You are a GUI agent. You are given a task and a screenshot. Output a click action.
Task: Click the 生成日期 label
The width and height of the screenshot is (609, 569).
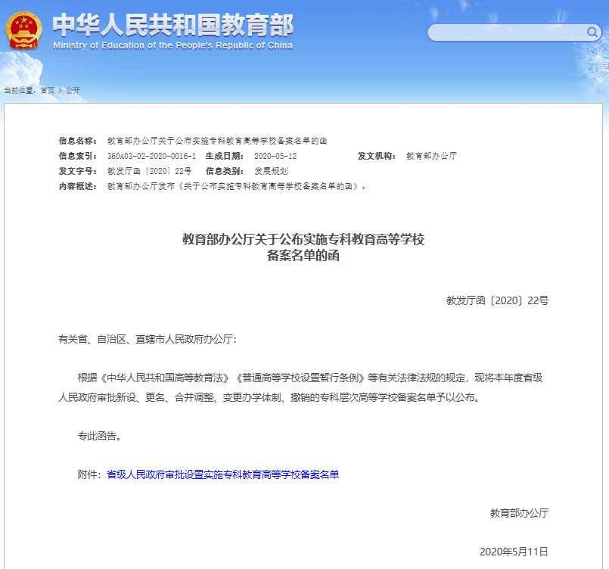[225, 156]
